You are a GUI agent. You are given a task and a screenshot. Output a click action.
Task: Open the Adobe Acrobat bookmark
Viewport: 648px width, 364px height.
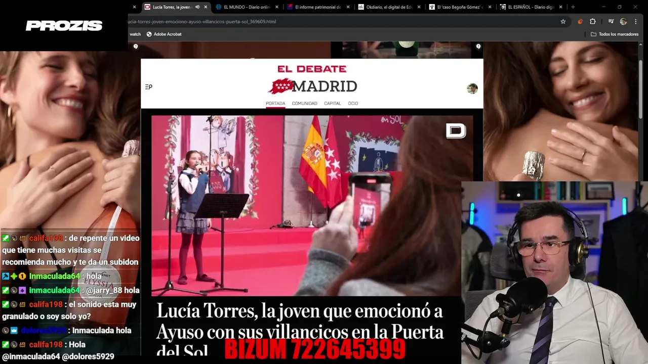pos(164,34)
